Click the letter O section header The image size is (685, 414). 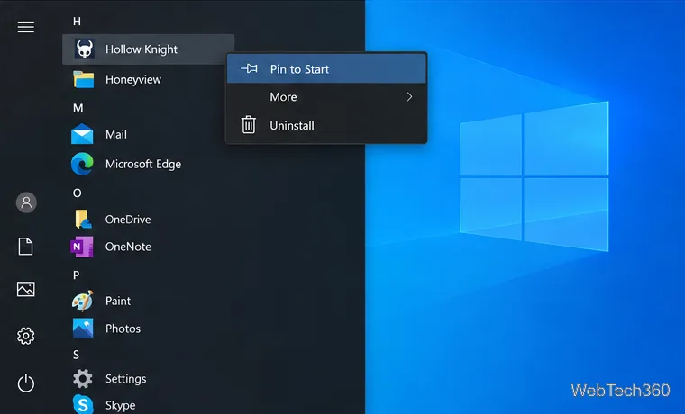point(78,193)
